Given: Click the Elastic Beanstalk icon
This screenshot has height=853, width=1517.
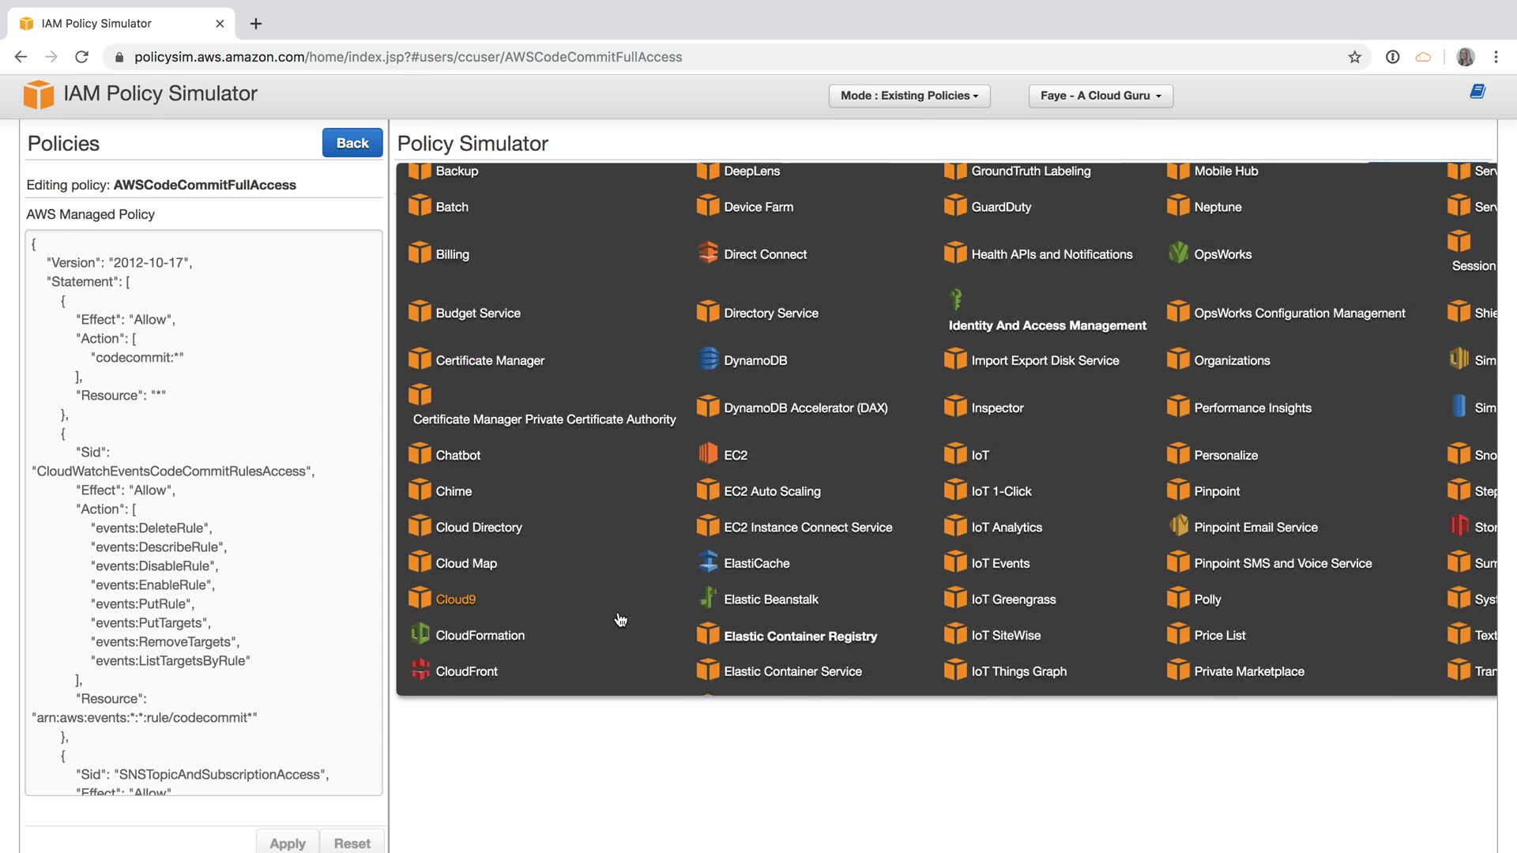Looking at the screenshot, I should tap(708, 598).
